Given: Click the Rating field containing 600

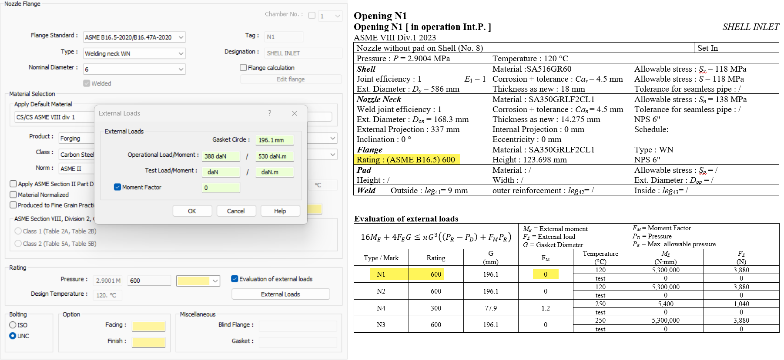Looking at the screenshot, I should click(149, 281).
